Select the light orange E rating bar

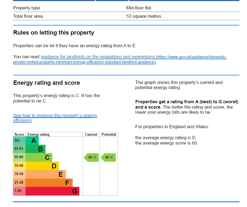tap(46, 174)
